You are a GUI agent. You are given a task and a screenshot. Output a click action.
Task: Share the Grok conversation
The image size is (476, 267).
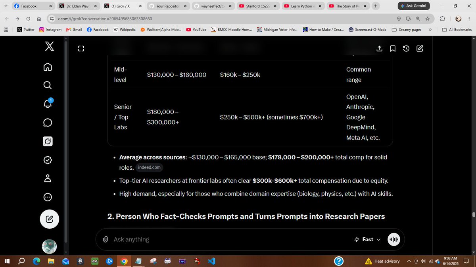[379, 49]
